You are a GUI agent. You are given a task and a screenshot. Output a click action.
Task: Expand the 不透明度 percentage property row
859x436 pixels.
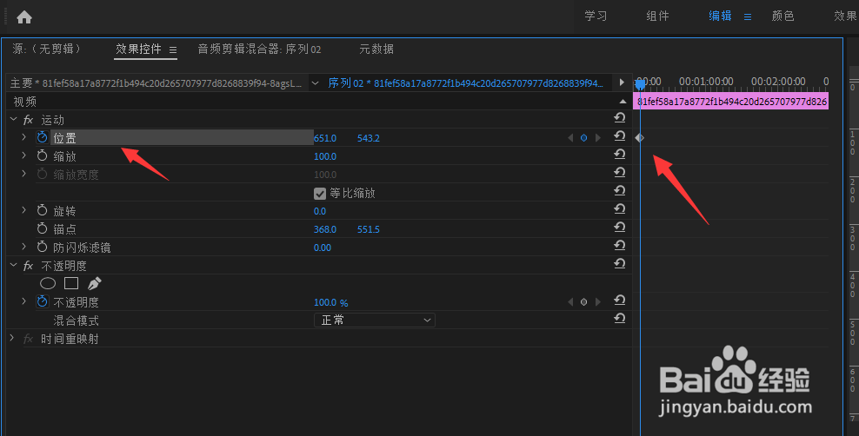23,301
